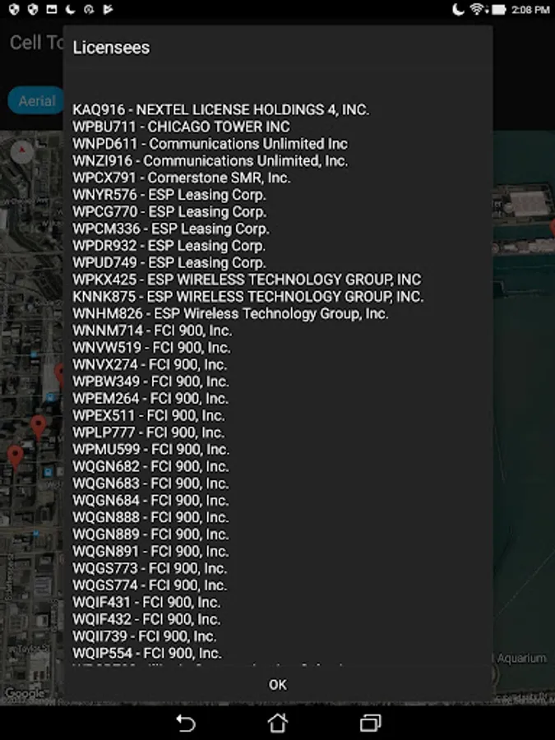
Task: Select WNPD611 - Communications Unlimited Inc entry
Action: point(210,143)
